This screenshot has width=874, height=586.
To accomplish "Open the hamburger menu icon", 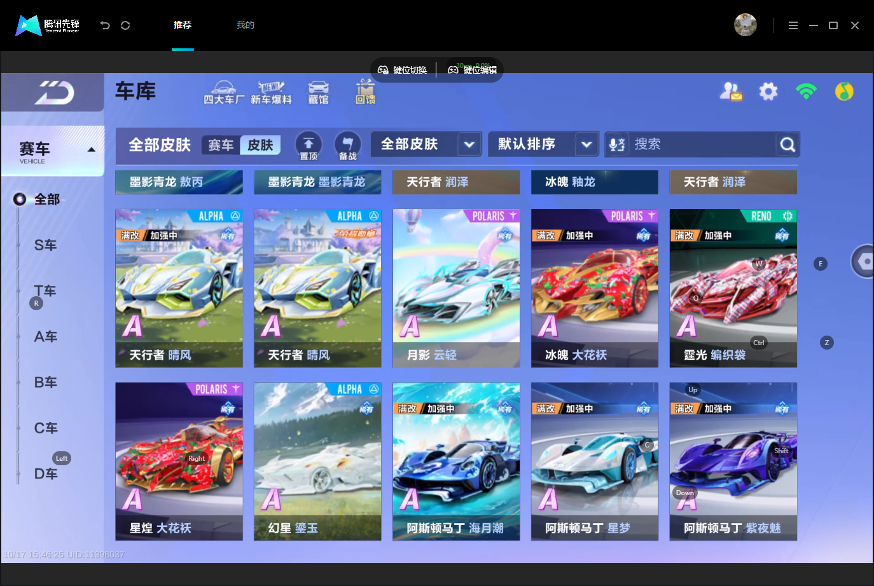I will (x=793, y=25).
